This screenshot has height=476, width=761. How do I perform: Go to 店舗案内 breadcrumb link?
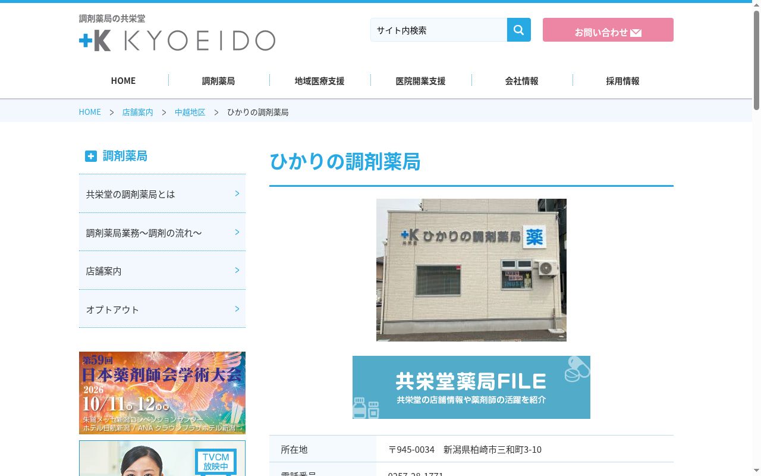pos(137,112)
